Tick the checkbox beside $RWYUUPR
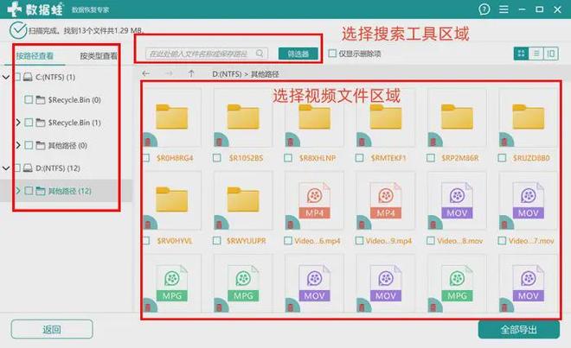This screenshot has height=348, width=571. pyautogui.click(x=216, y=240)
